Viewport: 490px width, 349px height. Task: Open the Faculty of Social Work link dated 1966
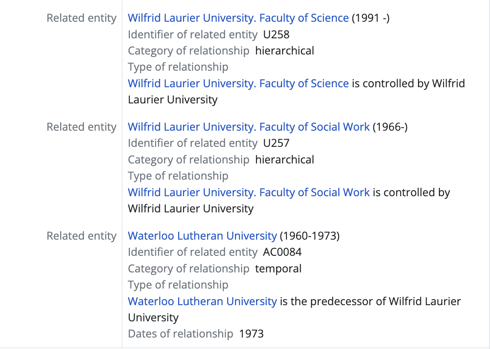[x=249, y=127]
